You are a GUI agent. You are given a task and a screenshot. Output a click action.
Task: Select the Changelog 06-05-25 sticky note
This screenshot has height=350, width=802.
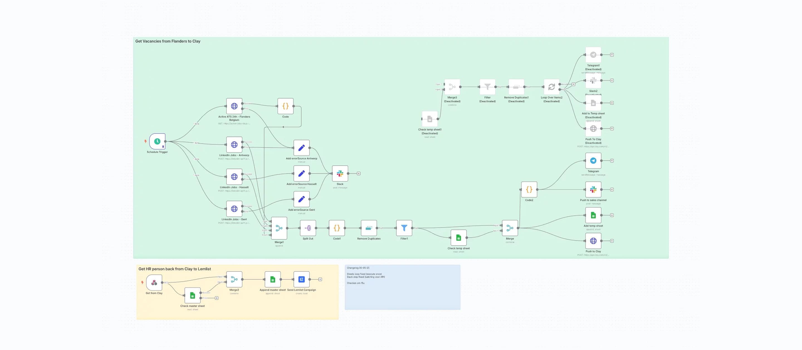tap(402, 287)
